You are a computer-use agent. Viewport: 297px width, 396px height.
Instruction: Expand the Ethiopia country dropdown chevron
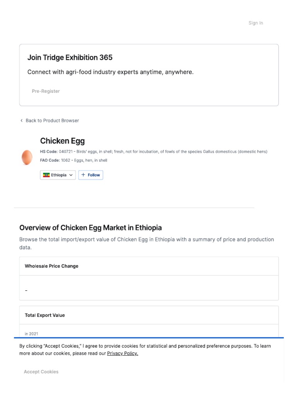(x=71, y=175)
